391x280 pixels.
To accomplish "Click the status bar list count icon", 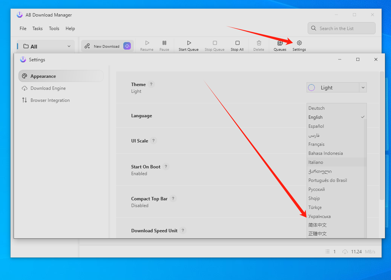I will pyautogui.click(x=327, y=252).
